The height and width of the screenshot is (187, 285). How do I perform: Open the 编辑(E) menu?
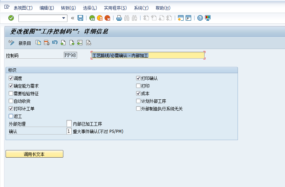pos(47,8)
